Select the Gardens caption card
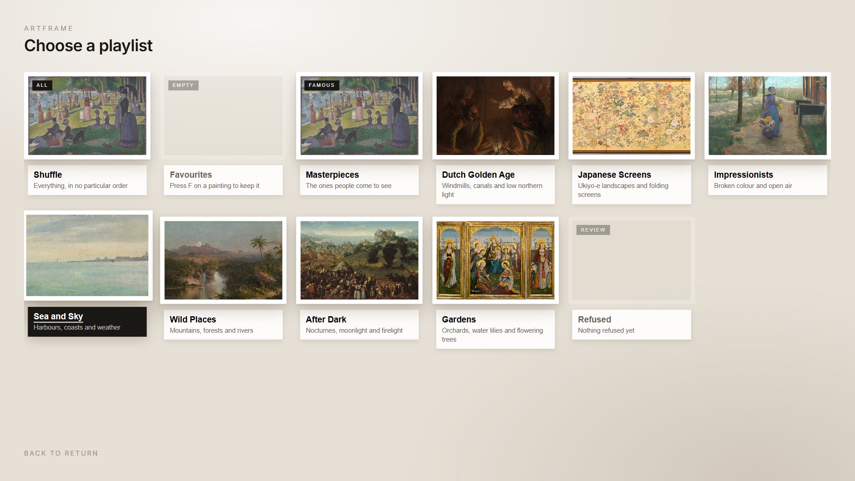 pos(495,329)
